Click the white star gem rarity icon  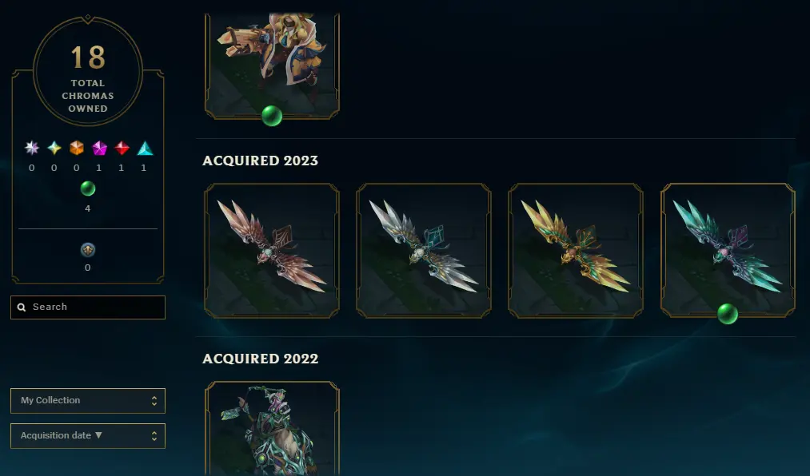pyautogui.click(x=32, y=148)
